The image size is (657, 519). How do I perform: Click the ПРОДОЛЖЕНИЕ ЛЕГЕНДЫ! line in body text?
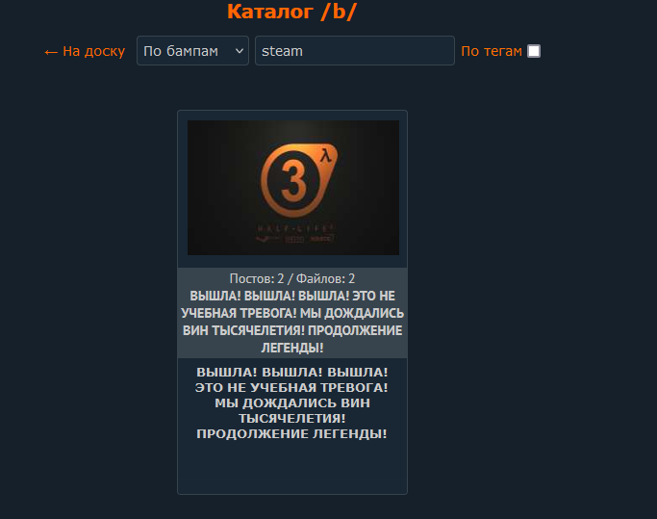tap(292, 434)
